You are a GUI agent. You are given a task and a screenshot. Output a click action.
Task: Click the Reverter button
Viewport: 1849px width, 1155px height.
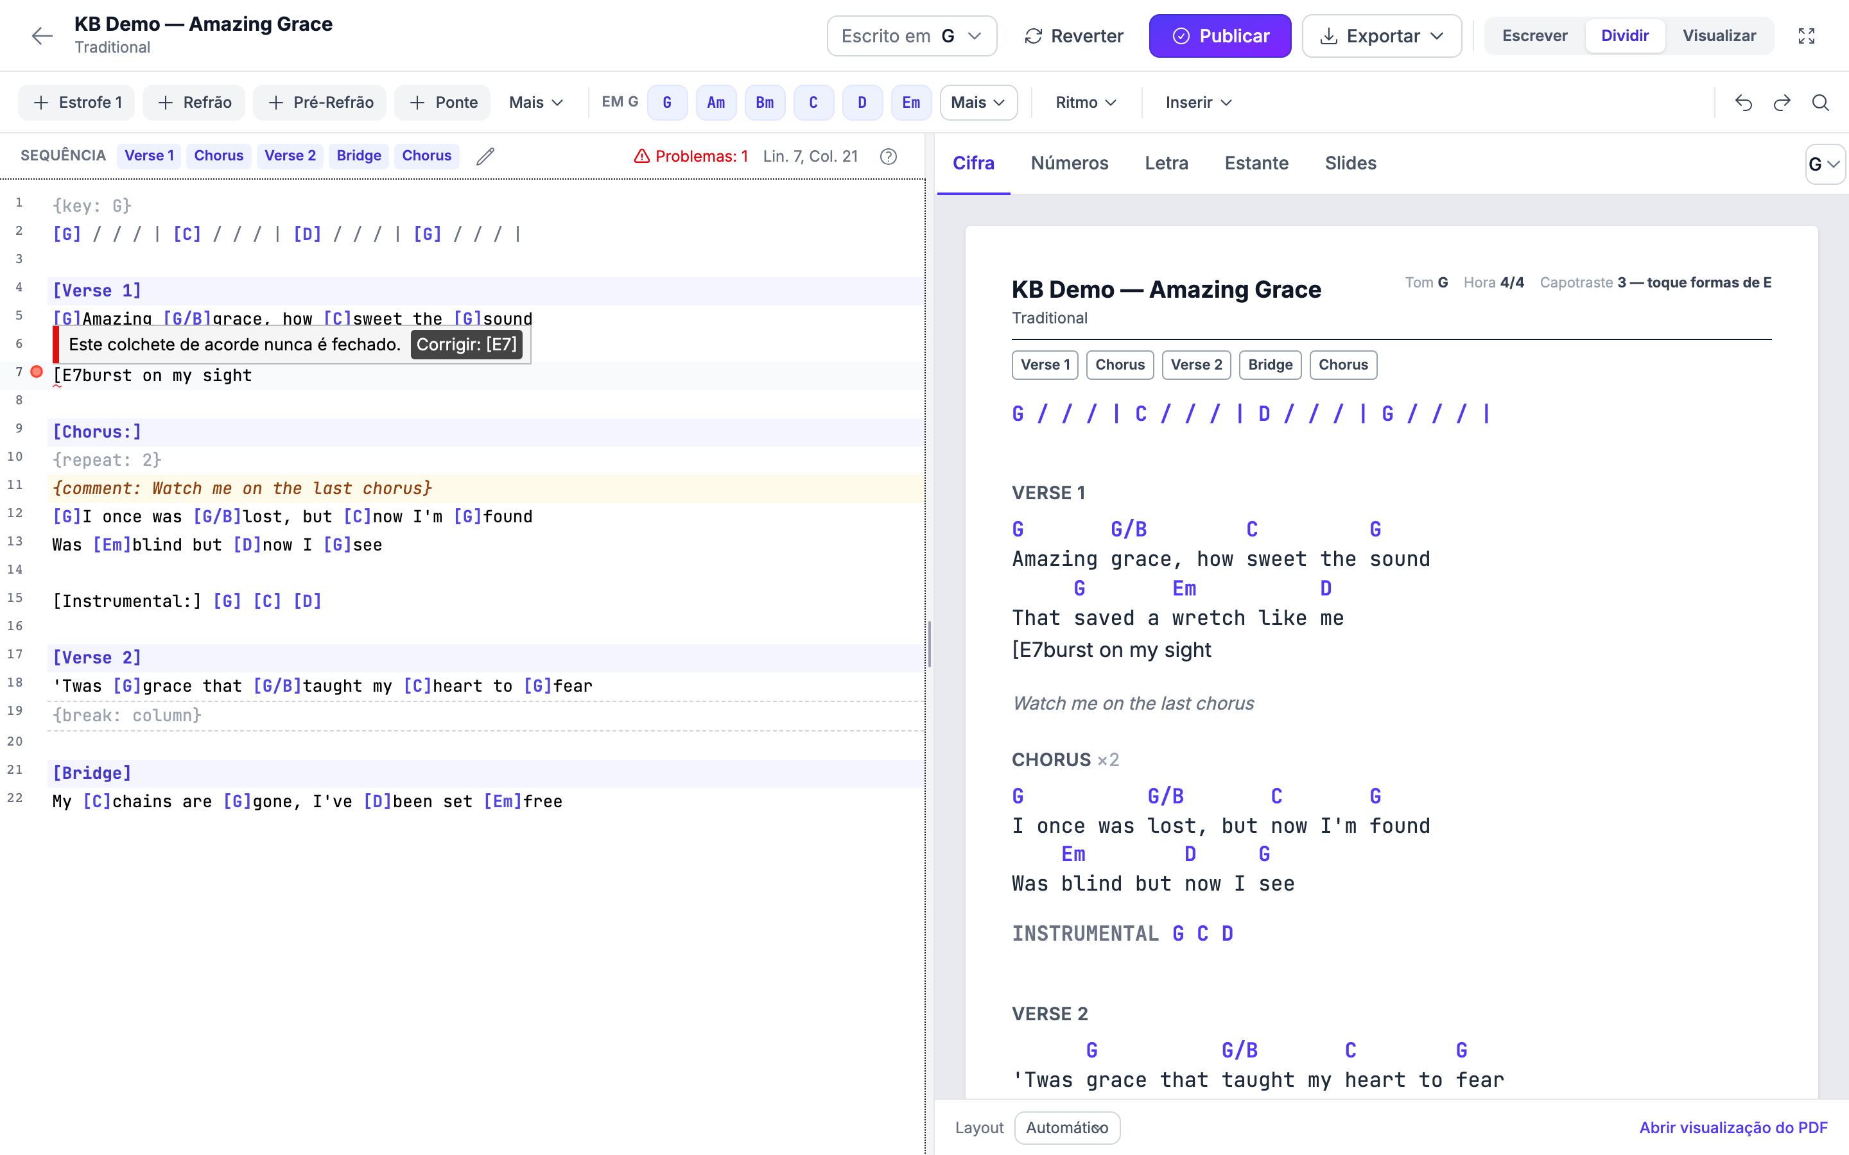tap(1073, 36)
